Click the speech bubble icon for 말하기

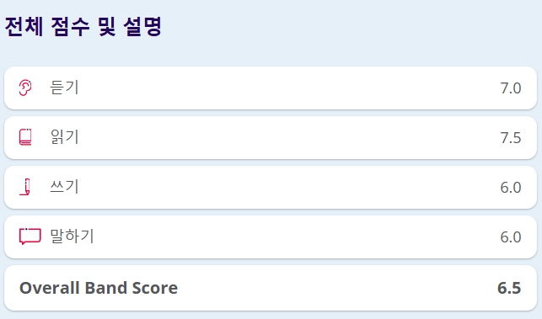(30, 237)
